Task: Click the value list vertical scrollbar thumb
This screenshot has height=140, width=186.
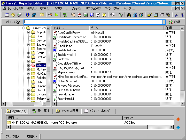Action: tap(182, 60)
